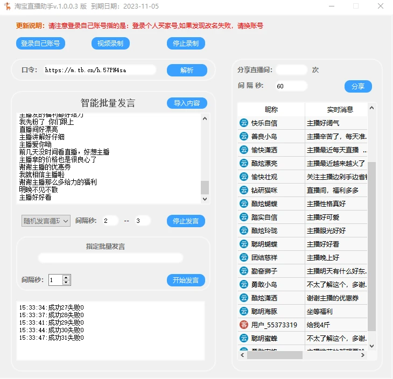Click log entry 15:33:34:成功27失败0
The height and width of the screenshot is (379, 393).
point(51,307)
